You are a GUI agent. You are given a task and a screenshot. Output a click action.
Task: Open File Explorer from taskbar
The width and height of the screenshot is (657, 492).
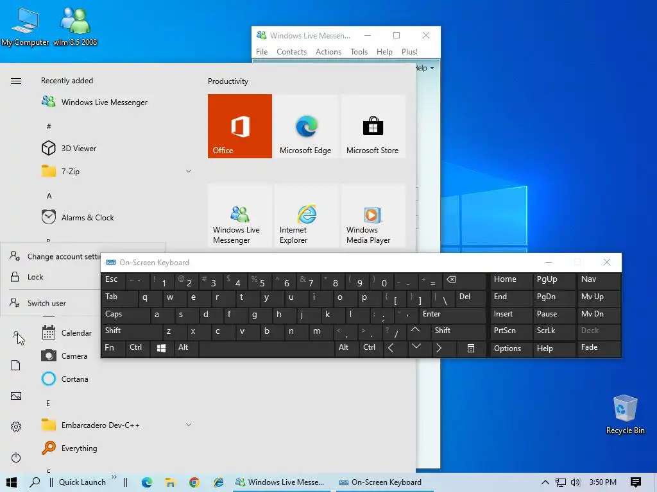(170, 482)
